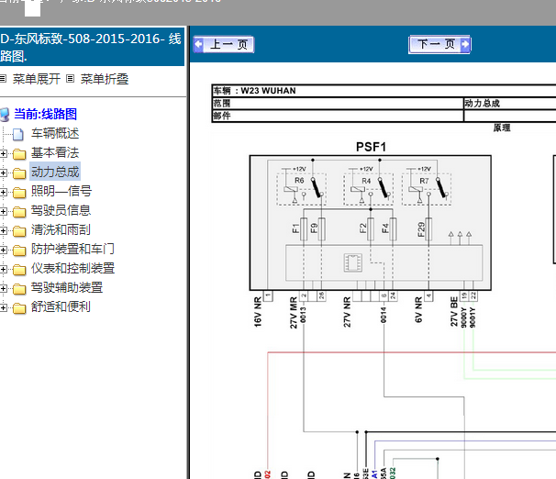Expand the 基本看法 tree node
Viewport: 556px width, 479px height.
[x=5, y=152]
